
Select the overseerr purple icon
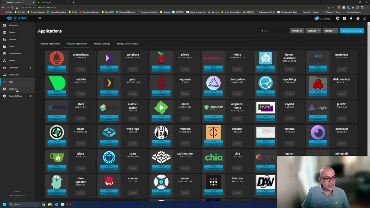[318, 132]
